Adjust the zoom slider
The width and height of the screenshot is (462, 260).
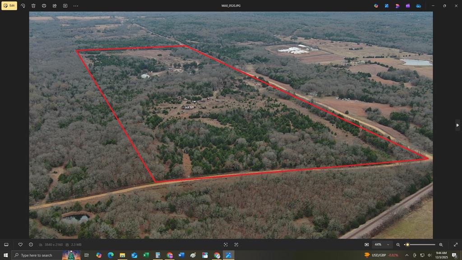point(420,245)
